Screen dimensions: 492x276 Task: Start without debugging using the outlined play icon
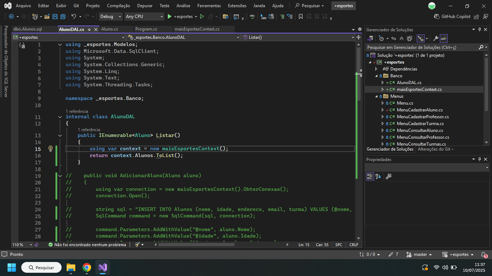[x=202, y=17]
